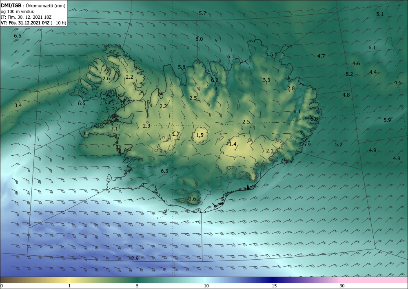
Task: Select the 3.3 value in northeast Iceland
Action: pos(266,80)
